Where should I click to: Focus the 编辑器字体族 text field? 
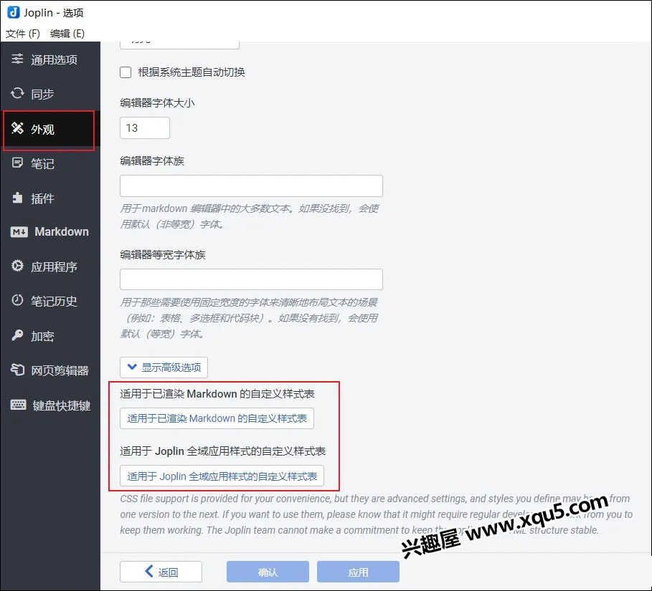pos(251,186)
